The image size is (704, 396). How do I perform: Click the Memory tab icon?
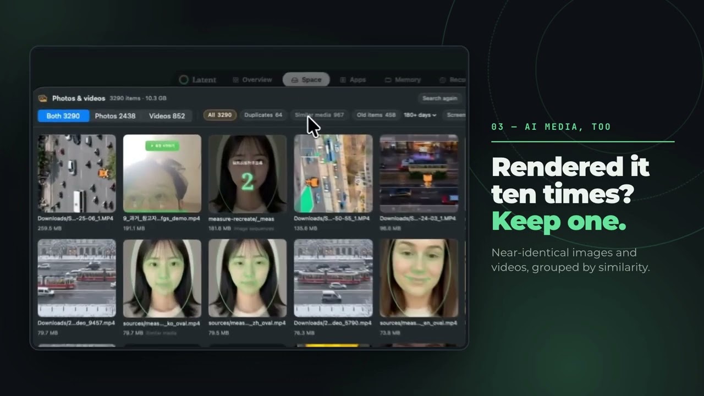coord(388,80)
